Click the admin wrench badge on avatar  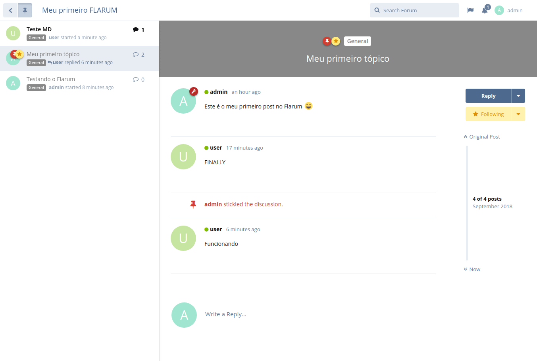pyautogui.click(x=194, y=91)
